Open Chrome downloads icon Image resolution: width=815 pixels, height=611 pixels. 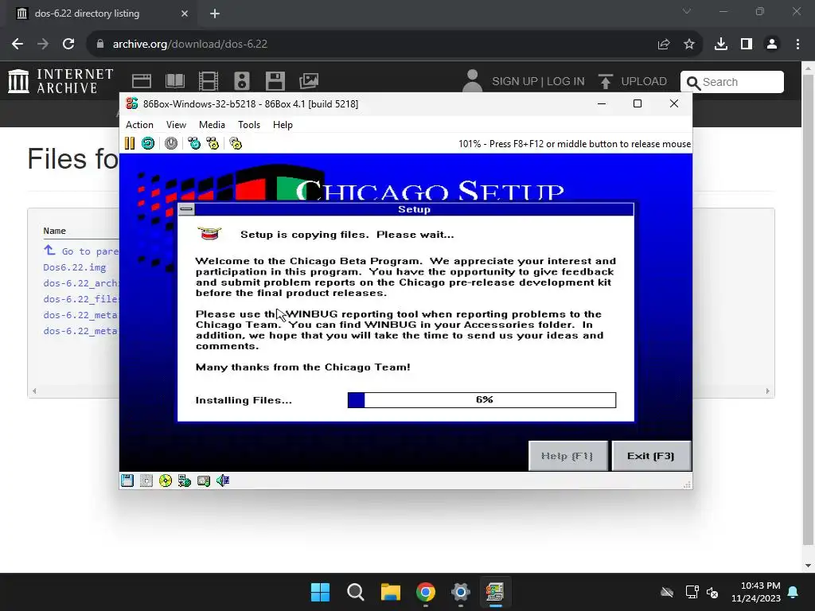pyautogui.click(x=721, y=45)
